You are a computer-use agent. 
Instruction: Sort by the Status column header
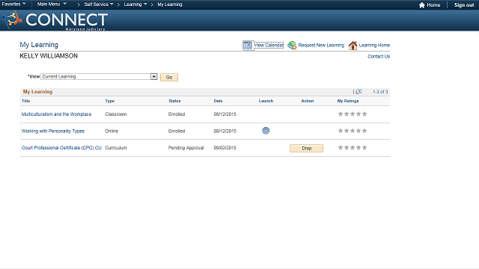pos(174,101)
